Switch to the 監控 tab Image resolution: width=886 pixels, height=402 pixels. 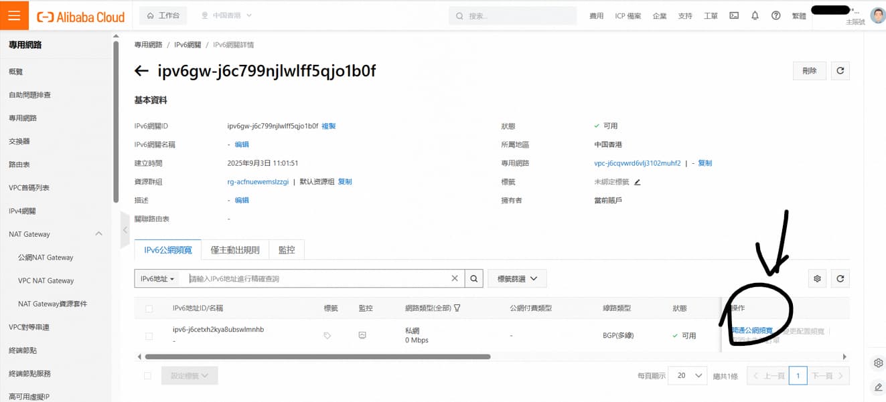(287, 250)
